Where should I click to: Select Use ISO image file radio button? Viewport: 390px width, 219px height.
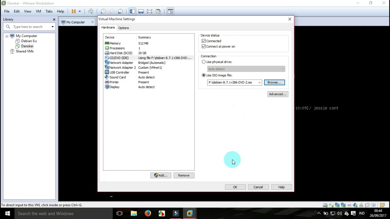coord(204,75)
